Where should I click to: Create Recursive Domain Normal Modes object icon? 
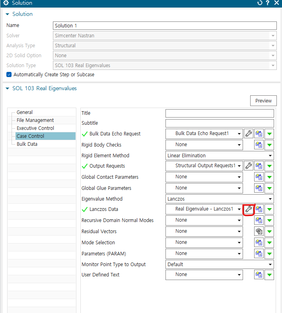pyautogui.click(x=259, y=220)
